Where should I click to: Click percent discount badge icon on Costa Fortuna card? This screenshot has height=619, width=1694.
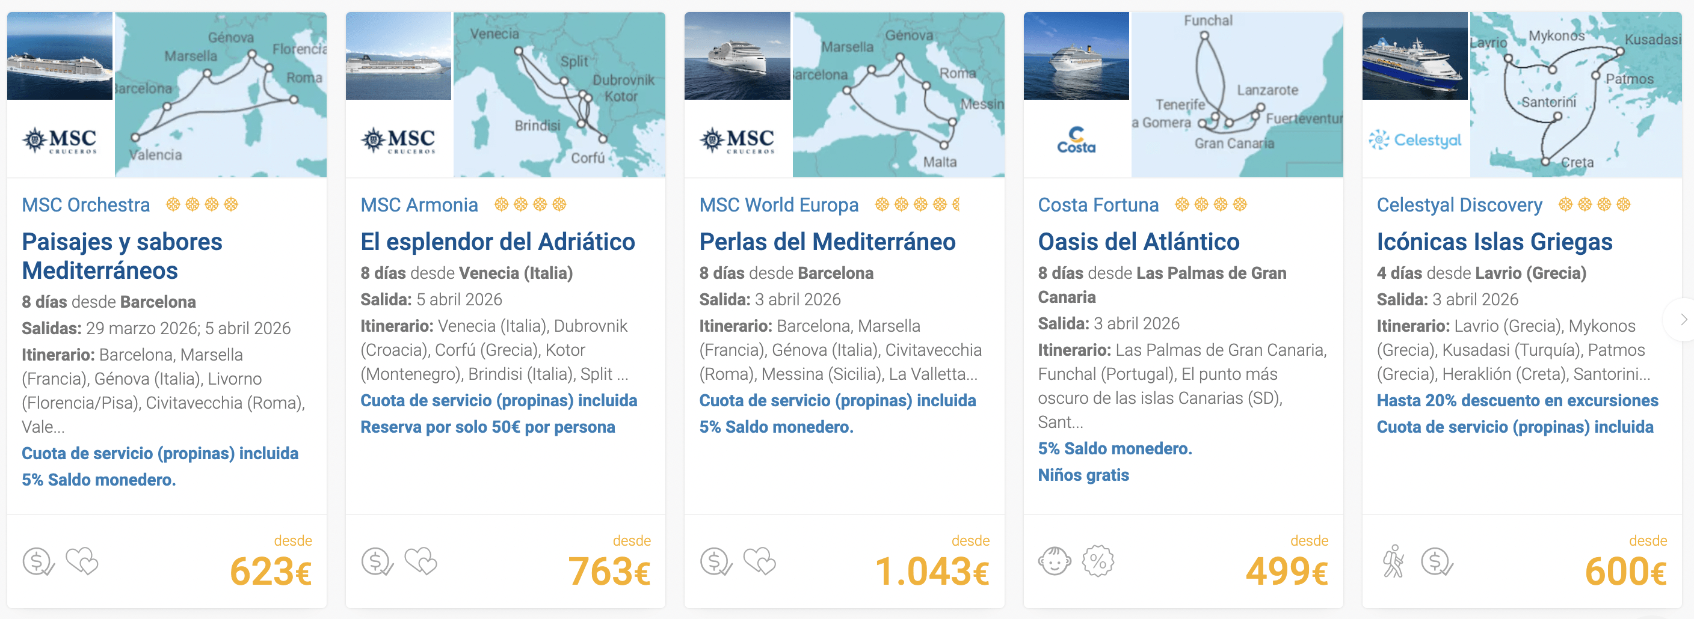tap(1098, 562)
